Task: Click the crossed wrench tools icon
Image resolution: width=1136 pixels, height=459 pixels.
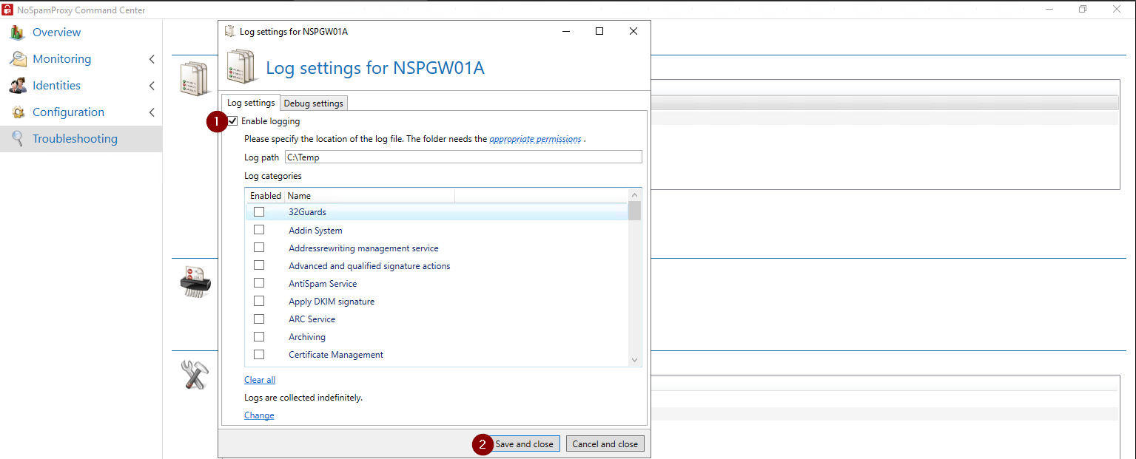Action: 195,375
